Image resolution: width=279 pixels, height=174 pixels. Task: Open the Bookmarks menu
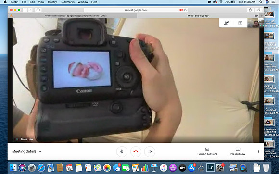(67, 2)
